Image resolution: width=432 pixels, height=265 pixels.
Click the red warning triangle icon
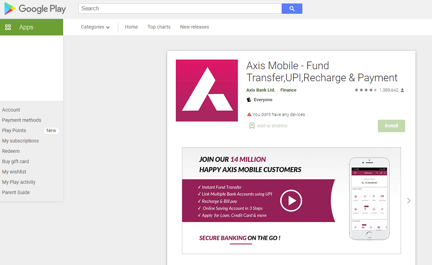tap(249, 114)
